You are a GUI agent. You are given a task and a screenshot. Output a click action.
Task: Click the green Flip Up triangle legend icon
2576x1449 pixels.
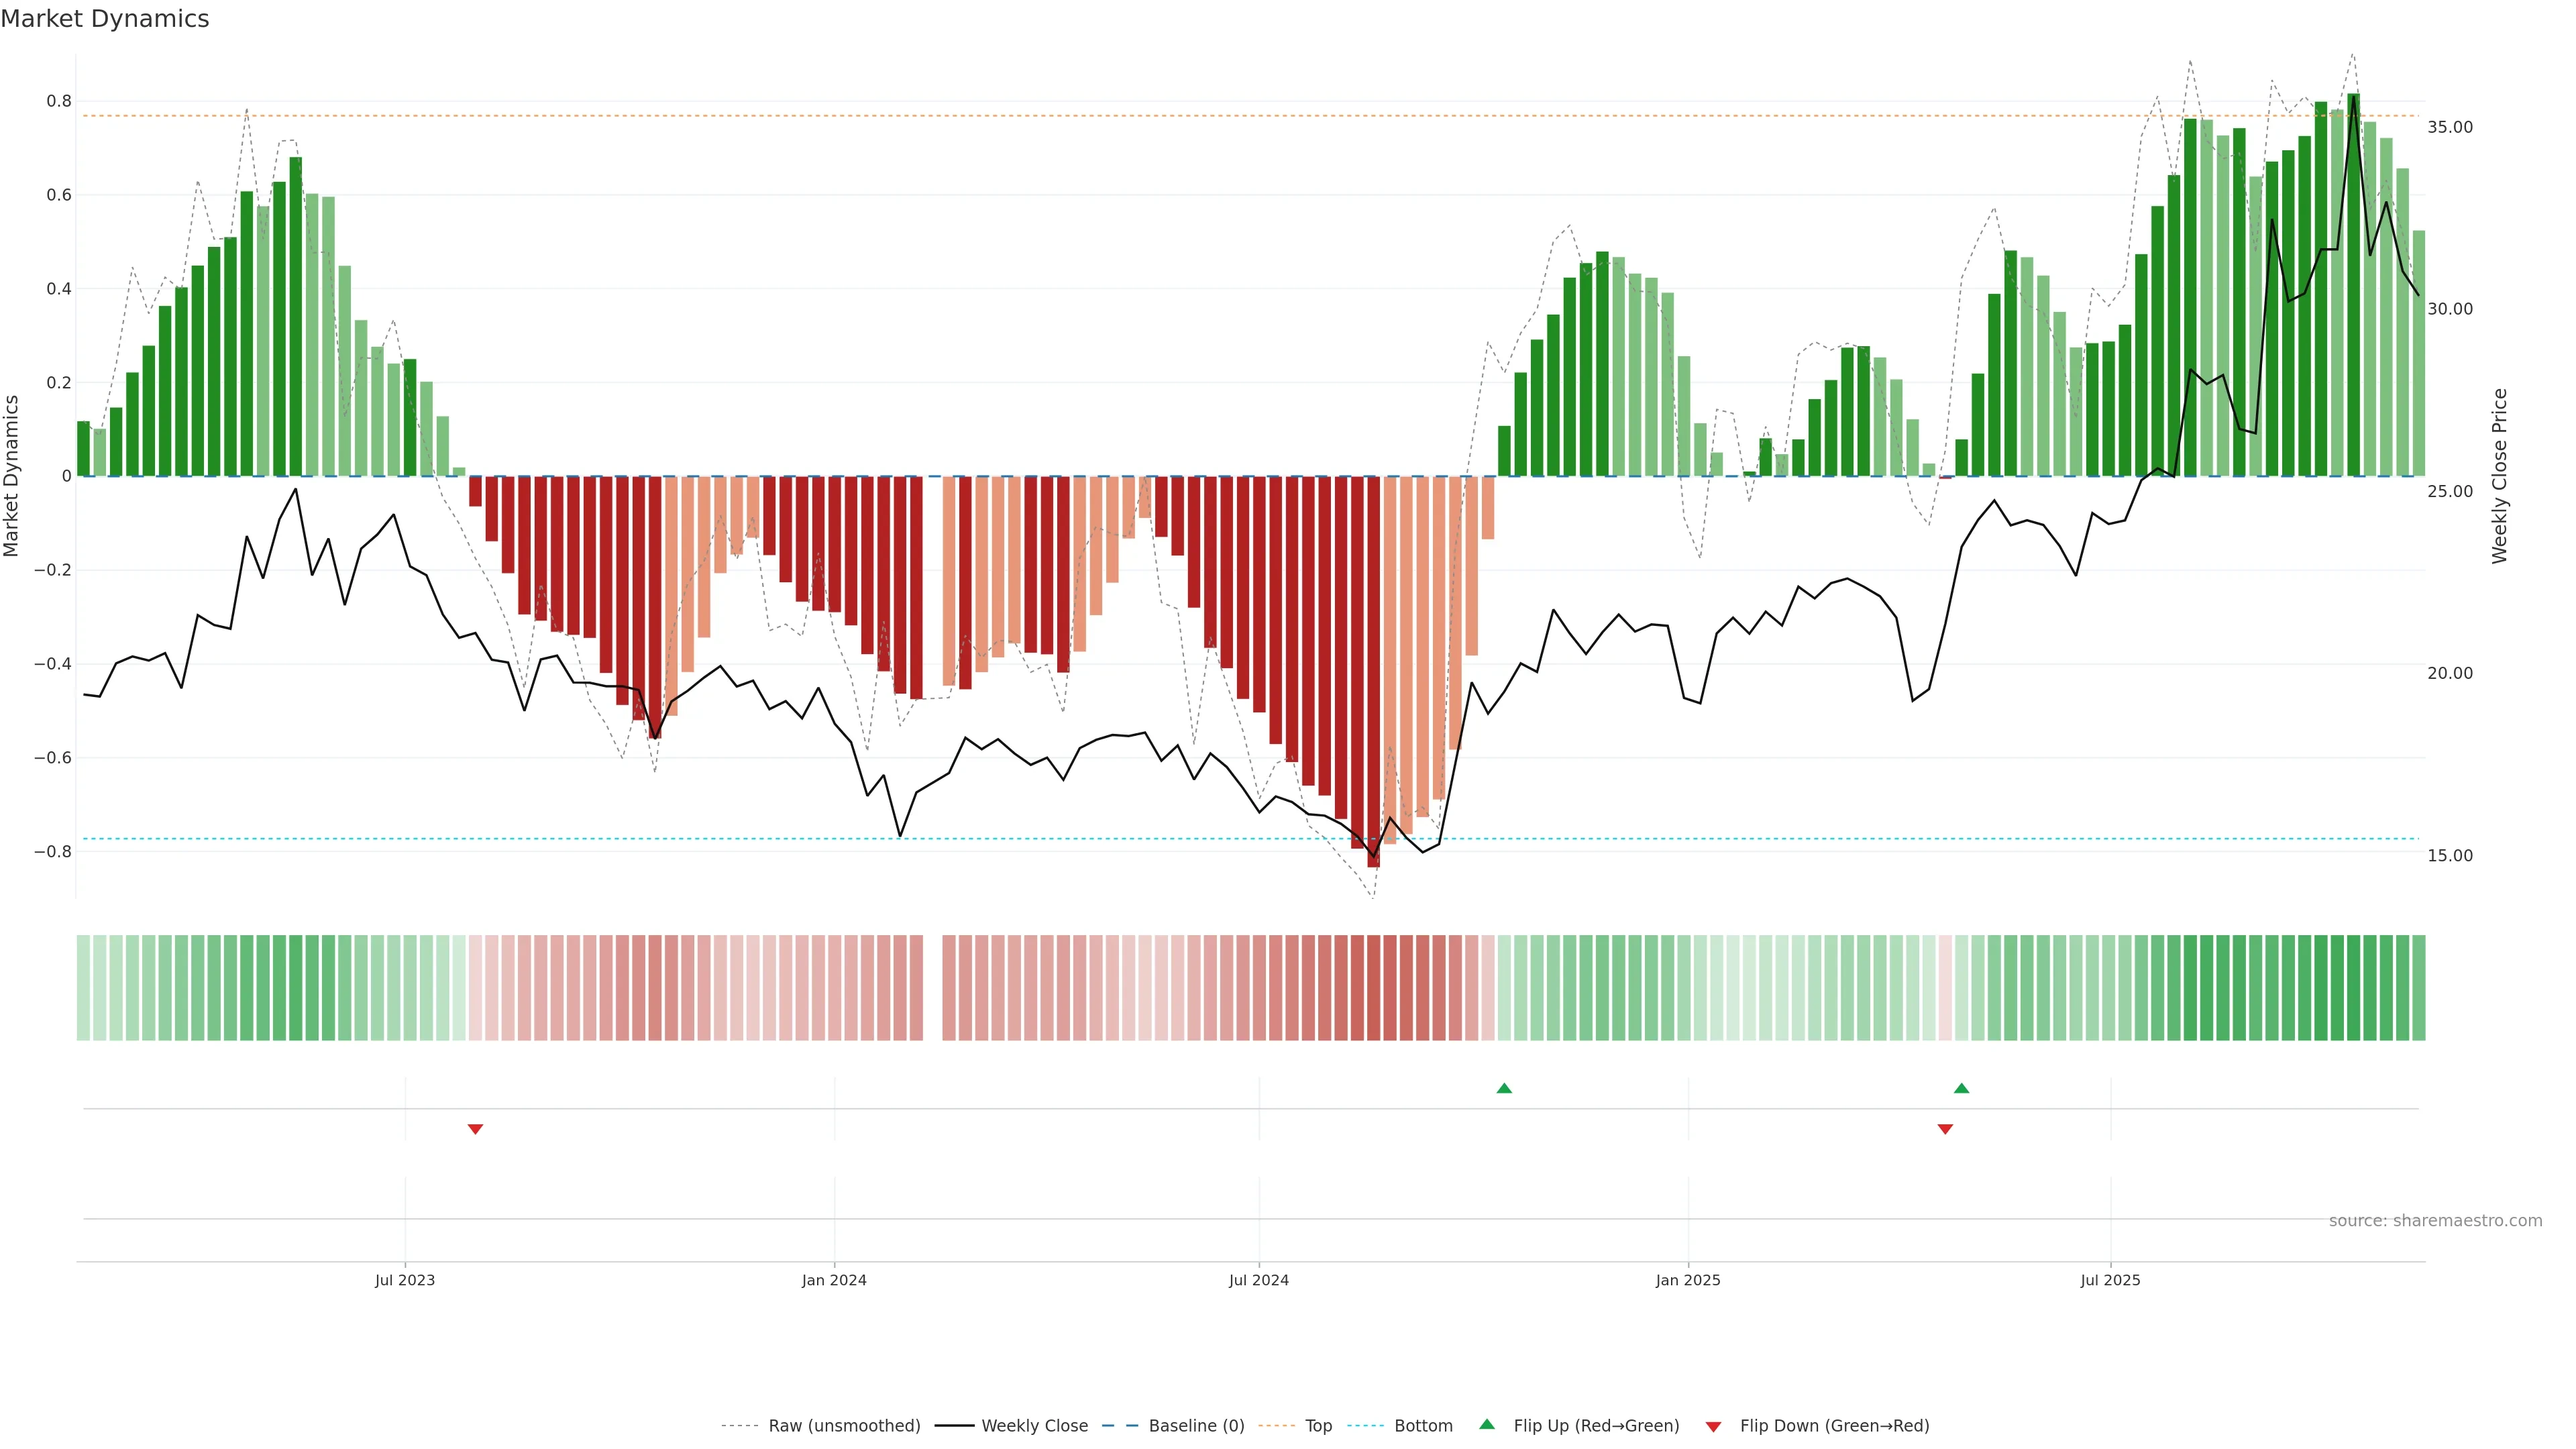click(1487, 1424)
